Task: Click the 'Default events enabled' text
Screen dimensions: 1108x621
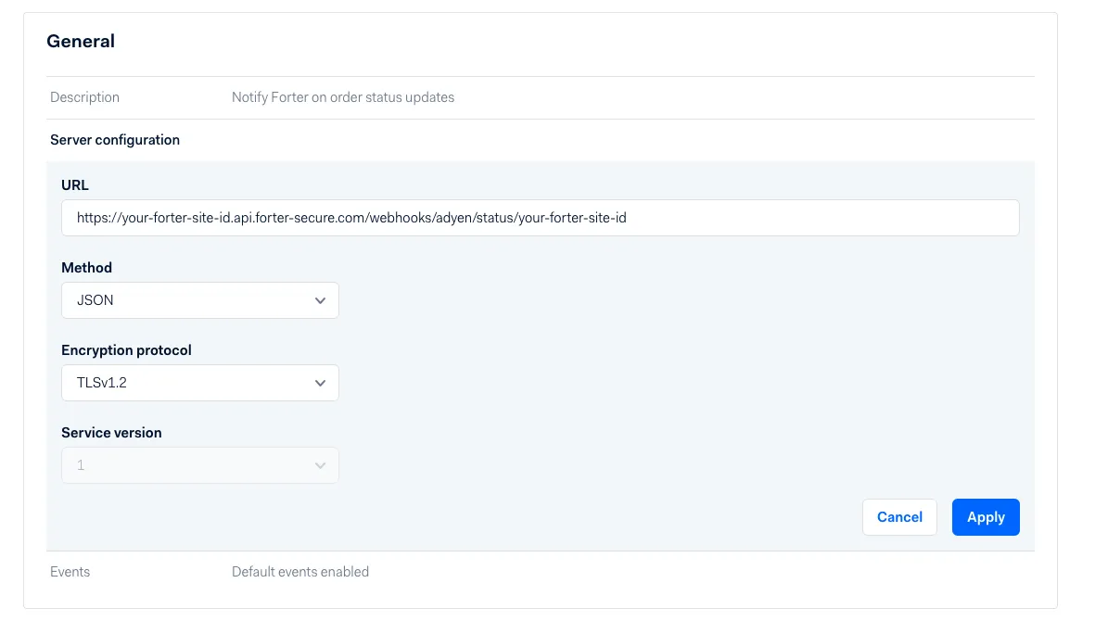Action: [x=300, y=572]
